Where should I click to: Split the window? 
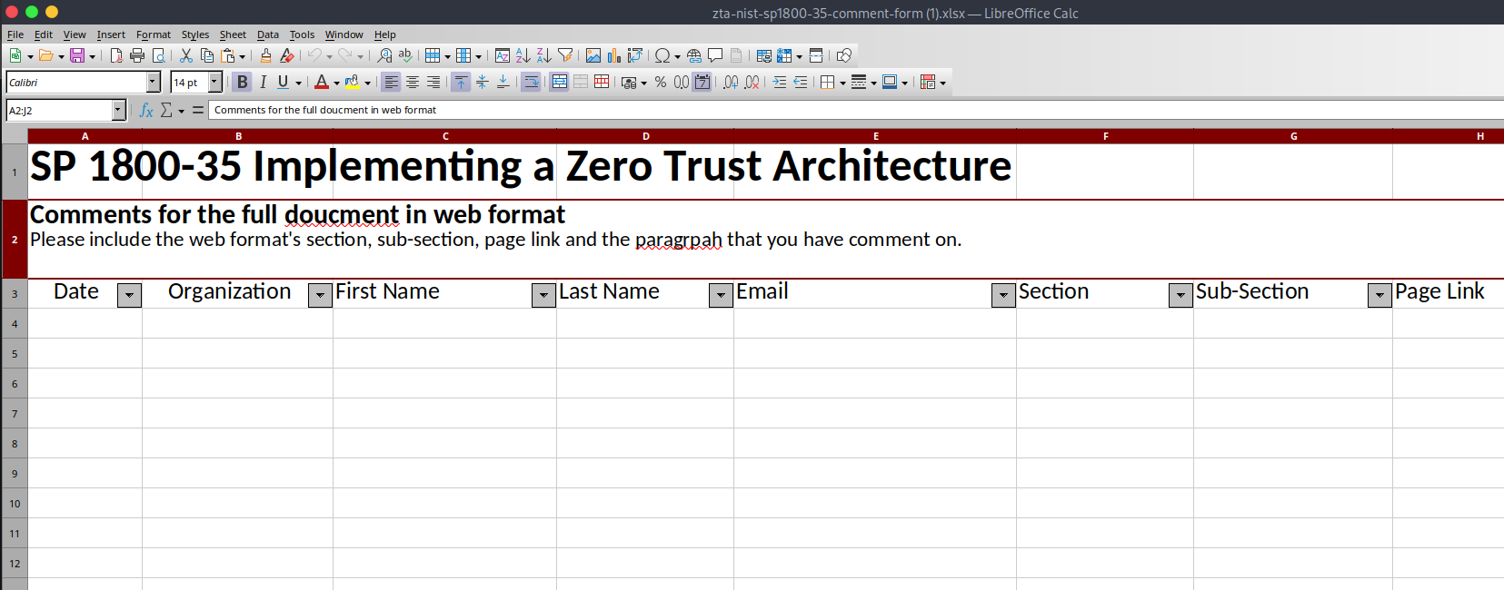[x=816, y=55]
